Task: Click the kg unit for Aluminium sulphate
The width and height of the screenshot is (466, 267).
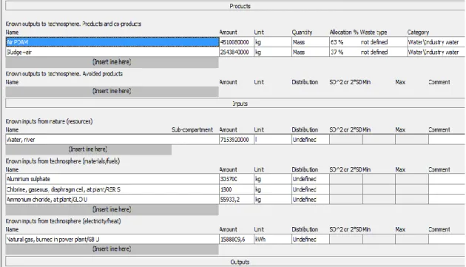Action: tap(273, 179)
